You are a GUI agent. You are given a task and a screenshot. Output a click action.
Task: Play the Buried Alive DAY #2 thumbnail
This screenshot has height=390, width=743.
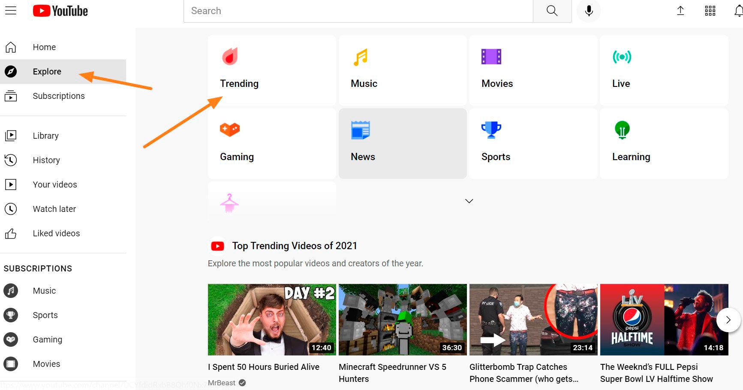(272, 319)
